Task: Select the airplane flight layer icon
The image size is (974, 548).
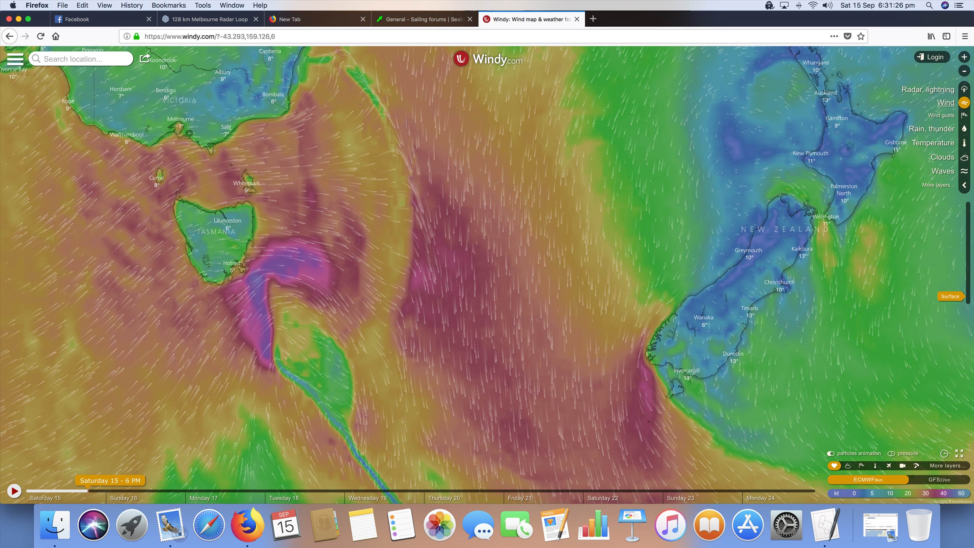Action: [x=888, y=466]
